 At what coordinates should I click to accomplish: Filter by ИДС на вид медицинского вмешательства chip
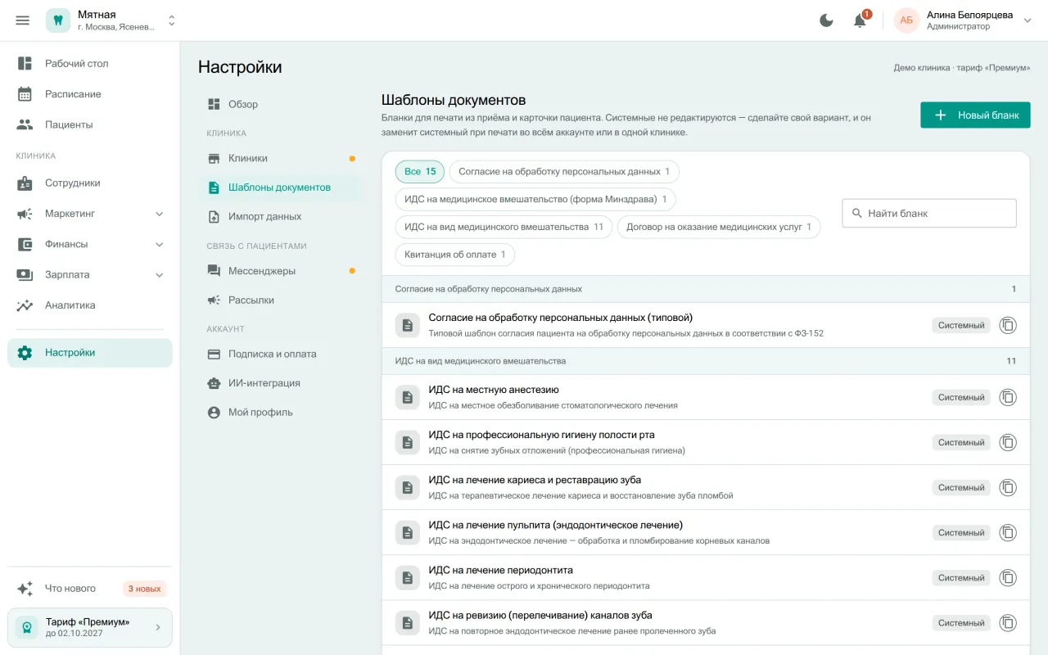pos(504,227)
